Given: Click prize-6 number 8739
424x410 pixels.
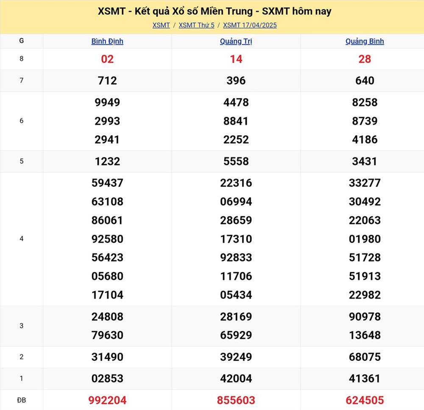Looking at the screenshot, I should 365,121.
